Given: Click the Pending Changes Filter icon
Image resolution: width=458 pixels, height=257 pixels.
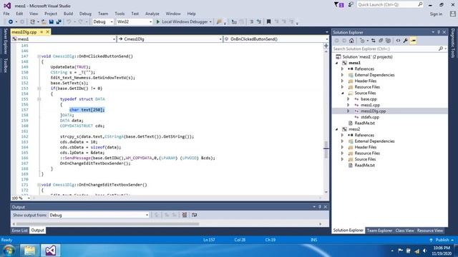Looking at the screenshot, I should click(x=362, y=41).
